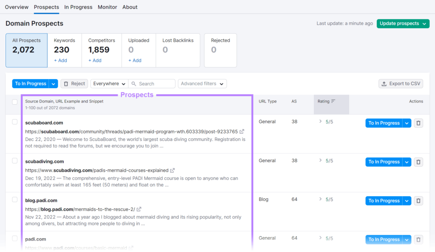Export the list with Export to CSV
The height and width of the screenshot is (252, 435).
pos(401,83)
